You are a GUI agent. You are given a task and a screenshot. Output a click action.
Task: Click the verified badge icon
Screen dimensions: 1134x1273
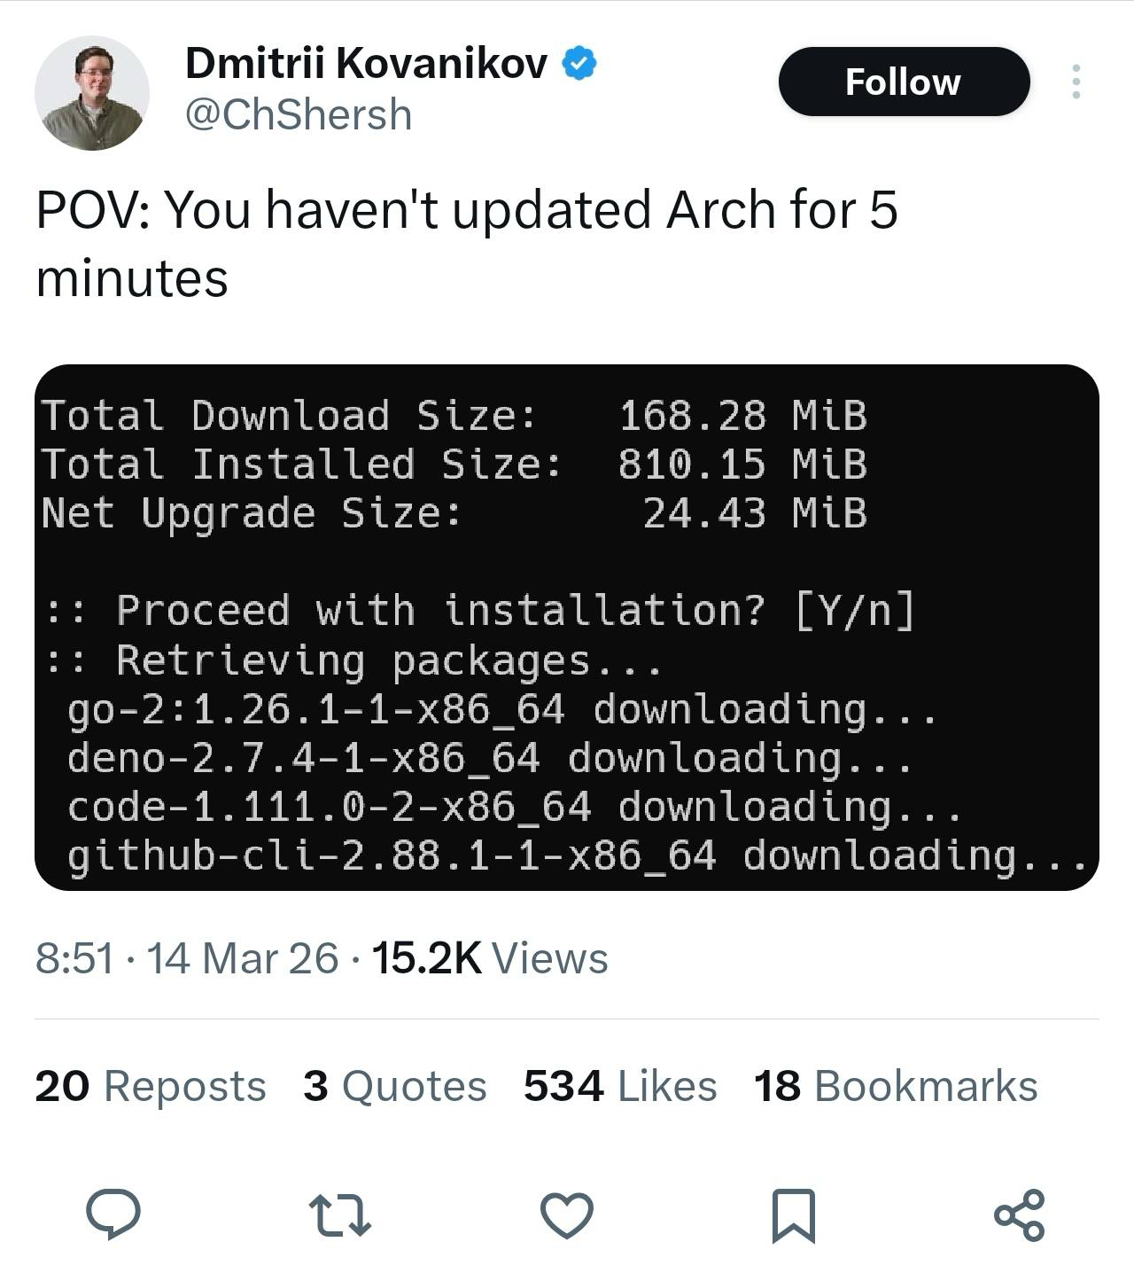(579, 63)
